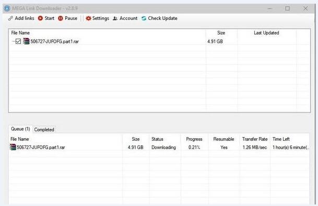318x206 pixels.
Task: Maximize the MEGA Link Downloader window
Action: click(287, 8)
